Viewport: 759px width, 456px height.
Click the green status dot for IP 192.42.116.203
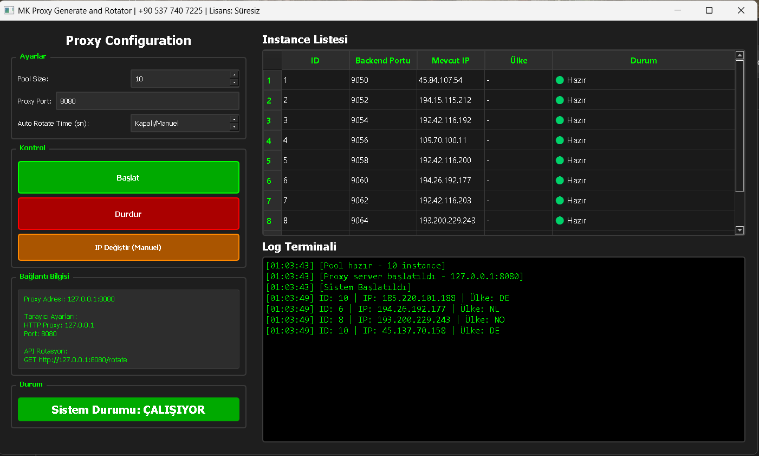[560, 201]
